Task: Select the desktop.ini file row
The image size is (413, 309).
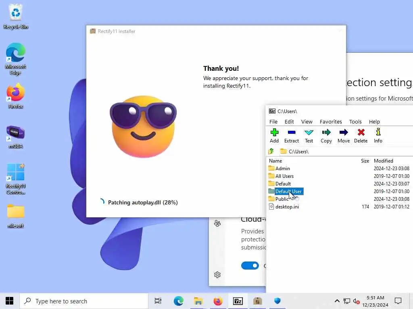Action: [x=340, y=206]
